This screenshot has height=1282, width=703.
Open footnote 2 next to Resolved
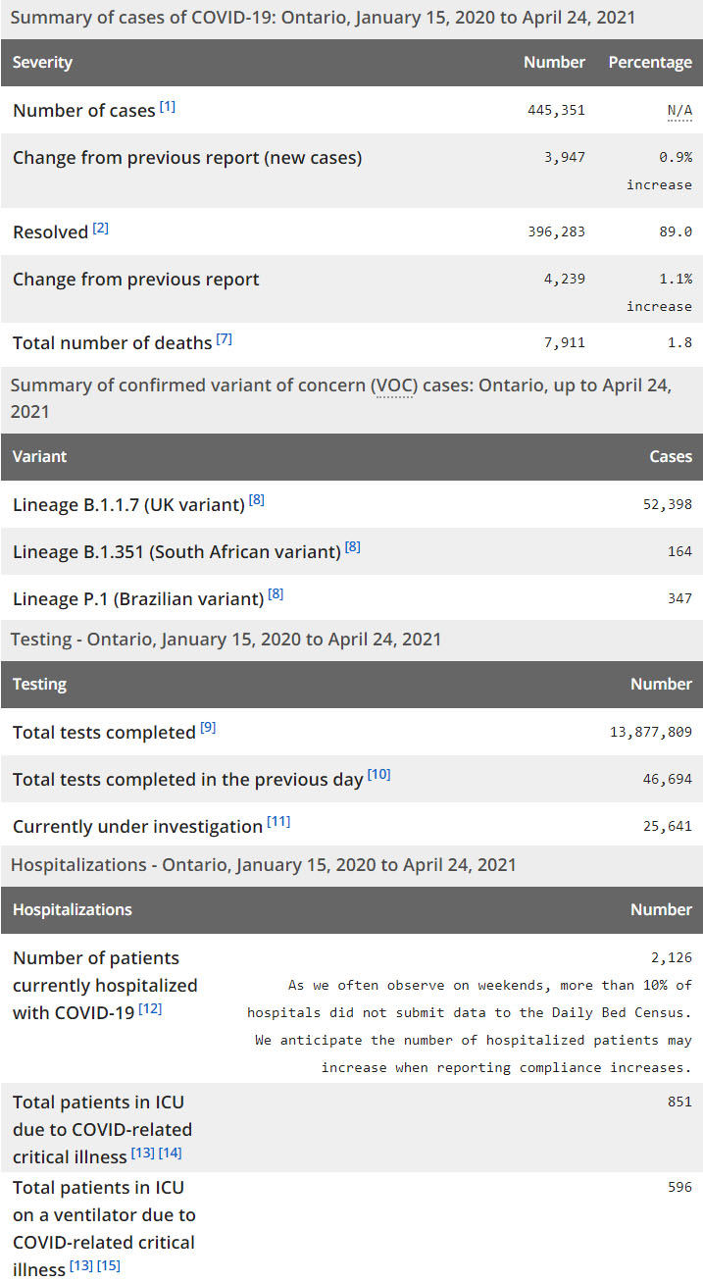tap(101, 229)
